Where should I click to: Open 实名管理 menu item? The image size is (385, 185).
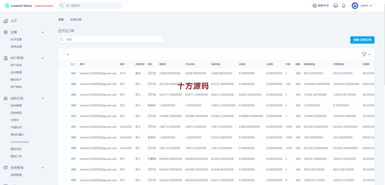[16, 73]
